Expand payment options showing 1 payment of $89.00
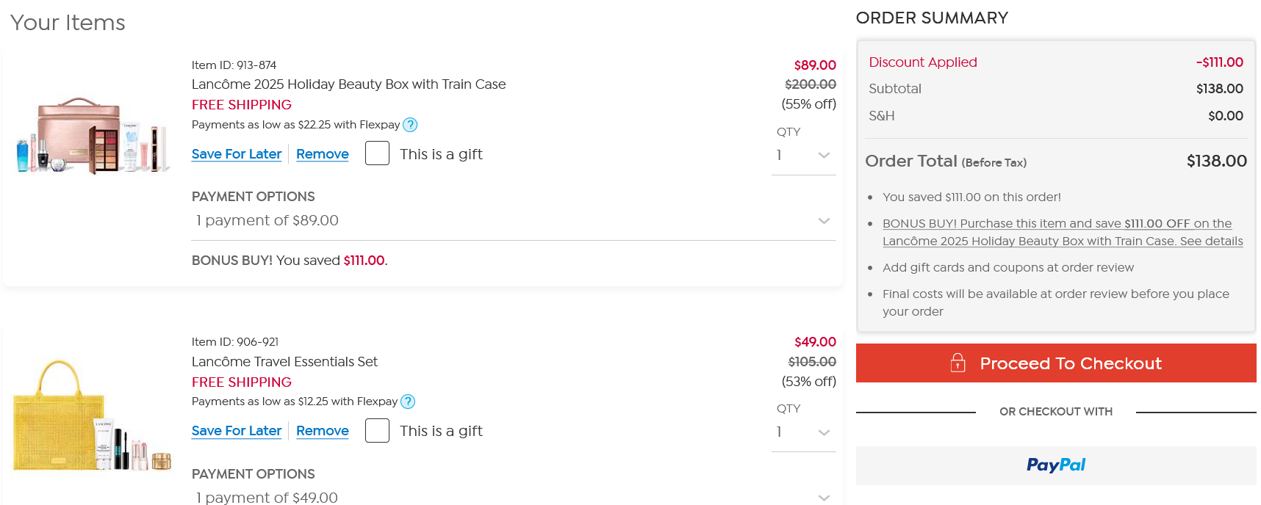This screenshot has width=1261, height=505. click(x=513, y=221)
